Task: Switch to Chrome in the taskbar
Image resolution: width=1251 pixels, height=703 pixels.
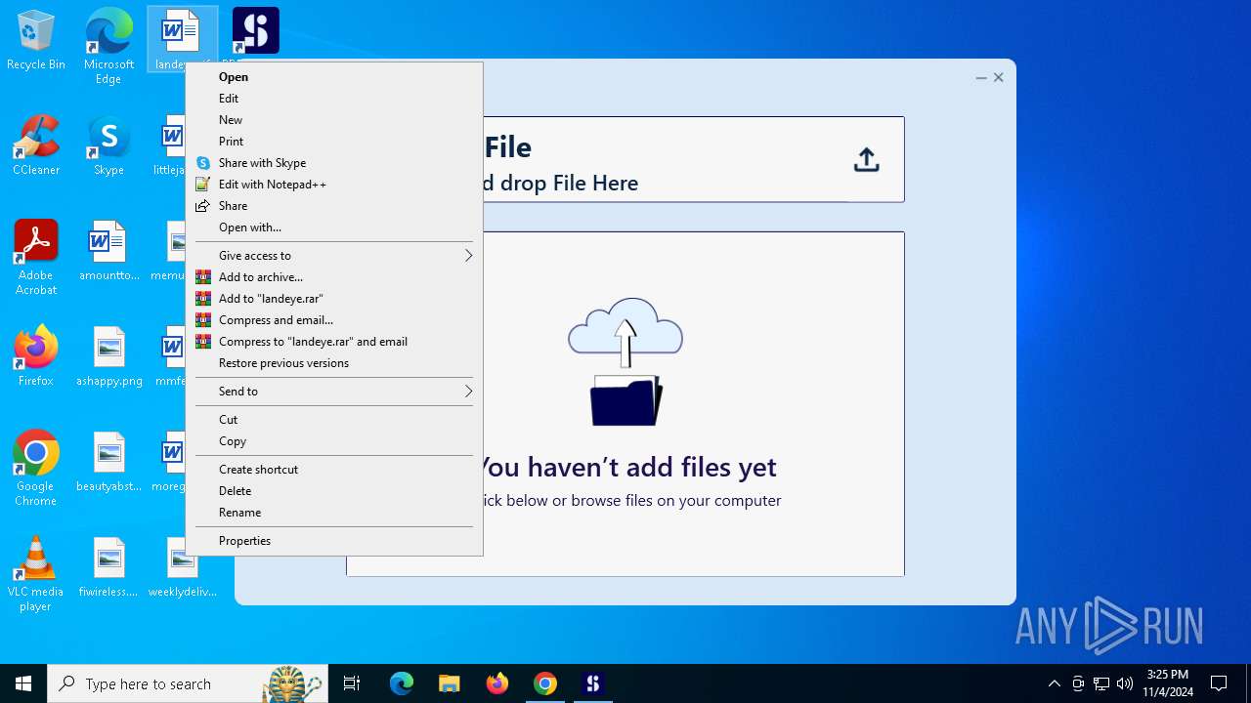Action: click(545, 683)
